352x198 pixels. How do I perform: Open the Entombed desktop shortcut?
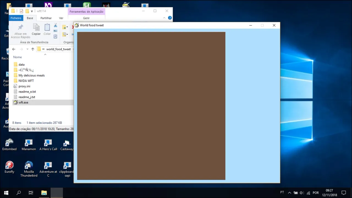click(x=9, y=145)
